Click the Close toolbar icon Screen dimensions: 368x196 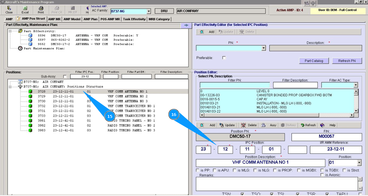pyautogui.click(x=9, y=8)
